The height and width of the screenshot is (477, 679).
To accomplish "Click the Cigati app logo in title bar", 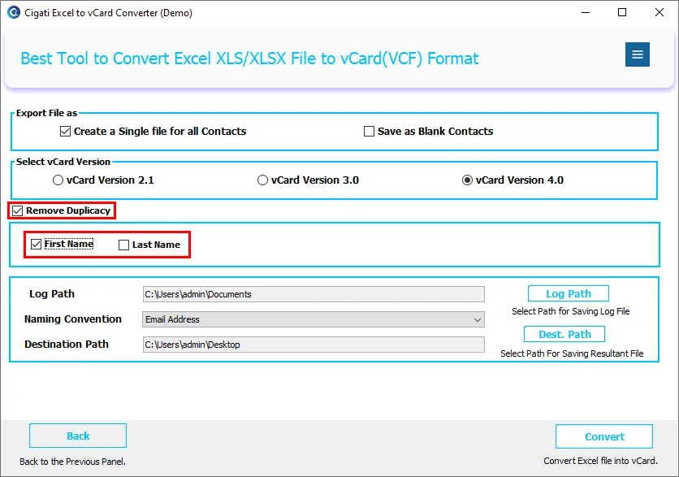I will 14,12.
